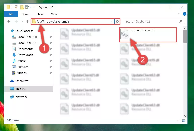This screenshot has width=194, height=131.
Task: Open the Share ribbon tab
Action: pyautogui.click(x=40, y=14)
